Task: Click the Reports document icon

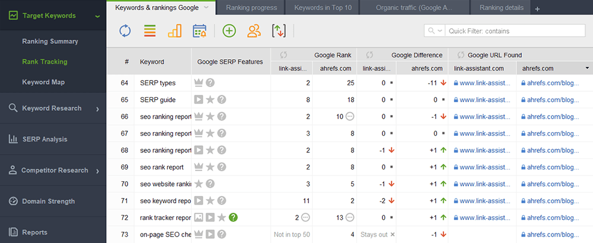Action: (x=13, y=232)
